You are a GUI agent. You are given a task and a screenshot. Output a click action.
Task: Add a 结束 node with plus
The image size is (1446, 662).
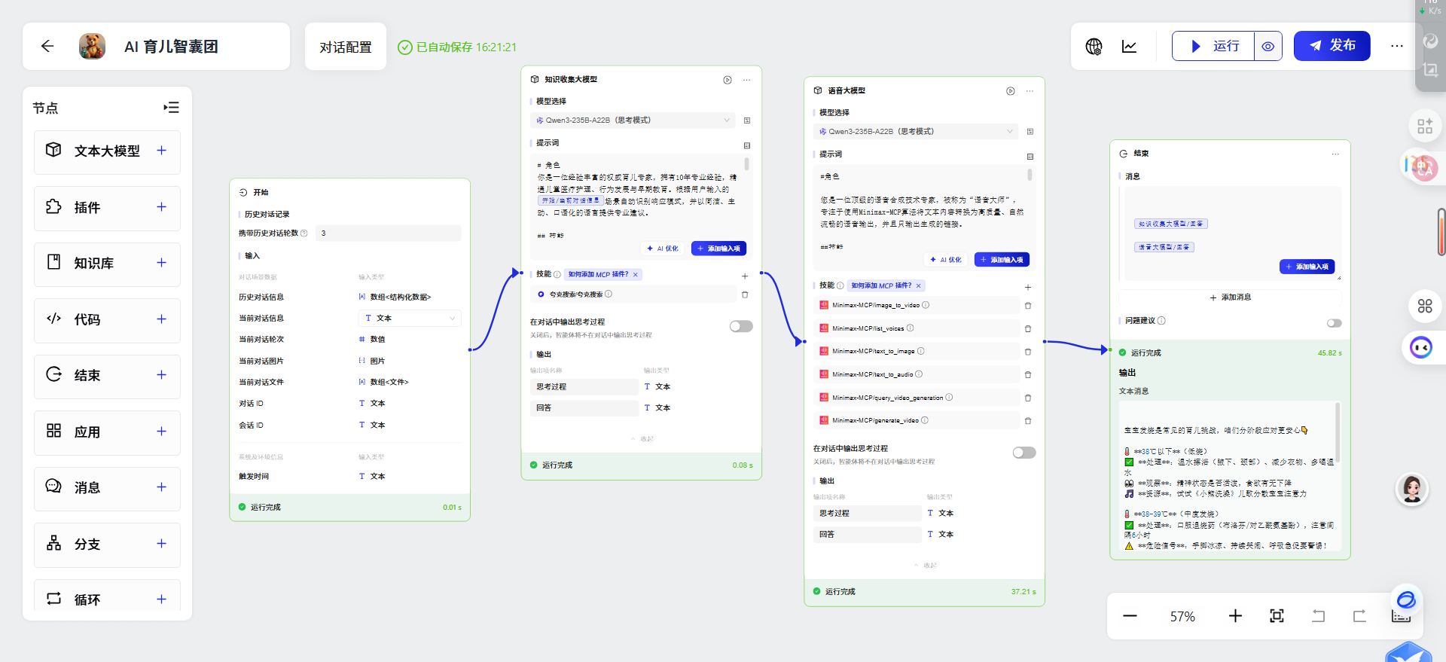pyautogui.click(x=161, y=375)
